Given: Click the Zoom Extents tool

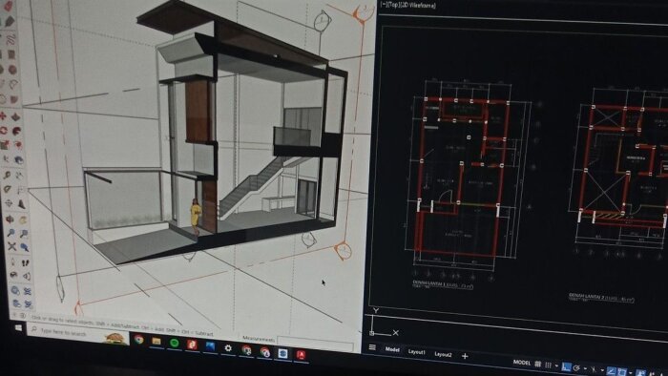Looking at the screenshot, I should coord(11,246).
